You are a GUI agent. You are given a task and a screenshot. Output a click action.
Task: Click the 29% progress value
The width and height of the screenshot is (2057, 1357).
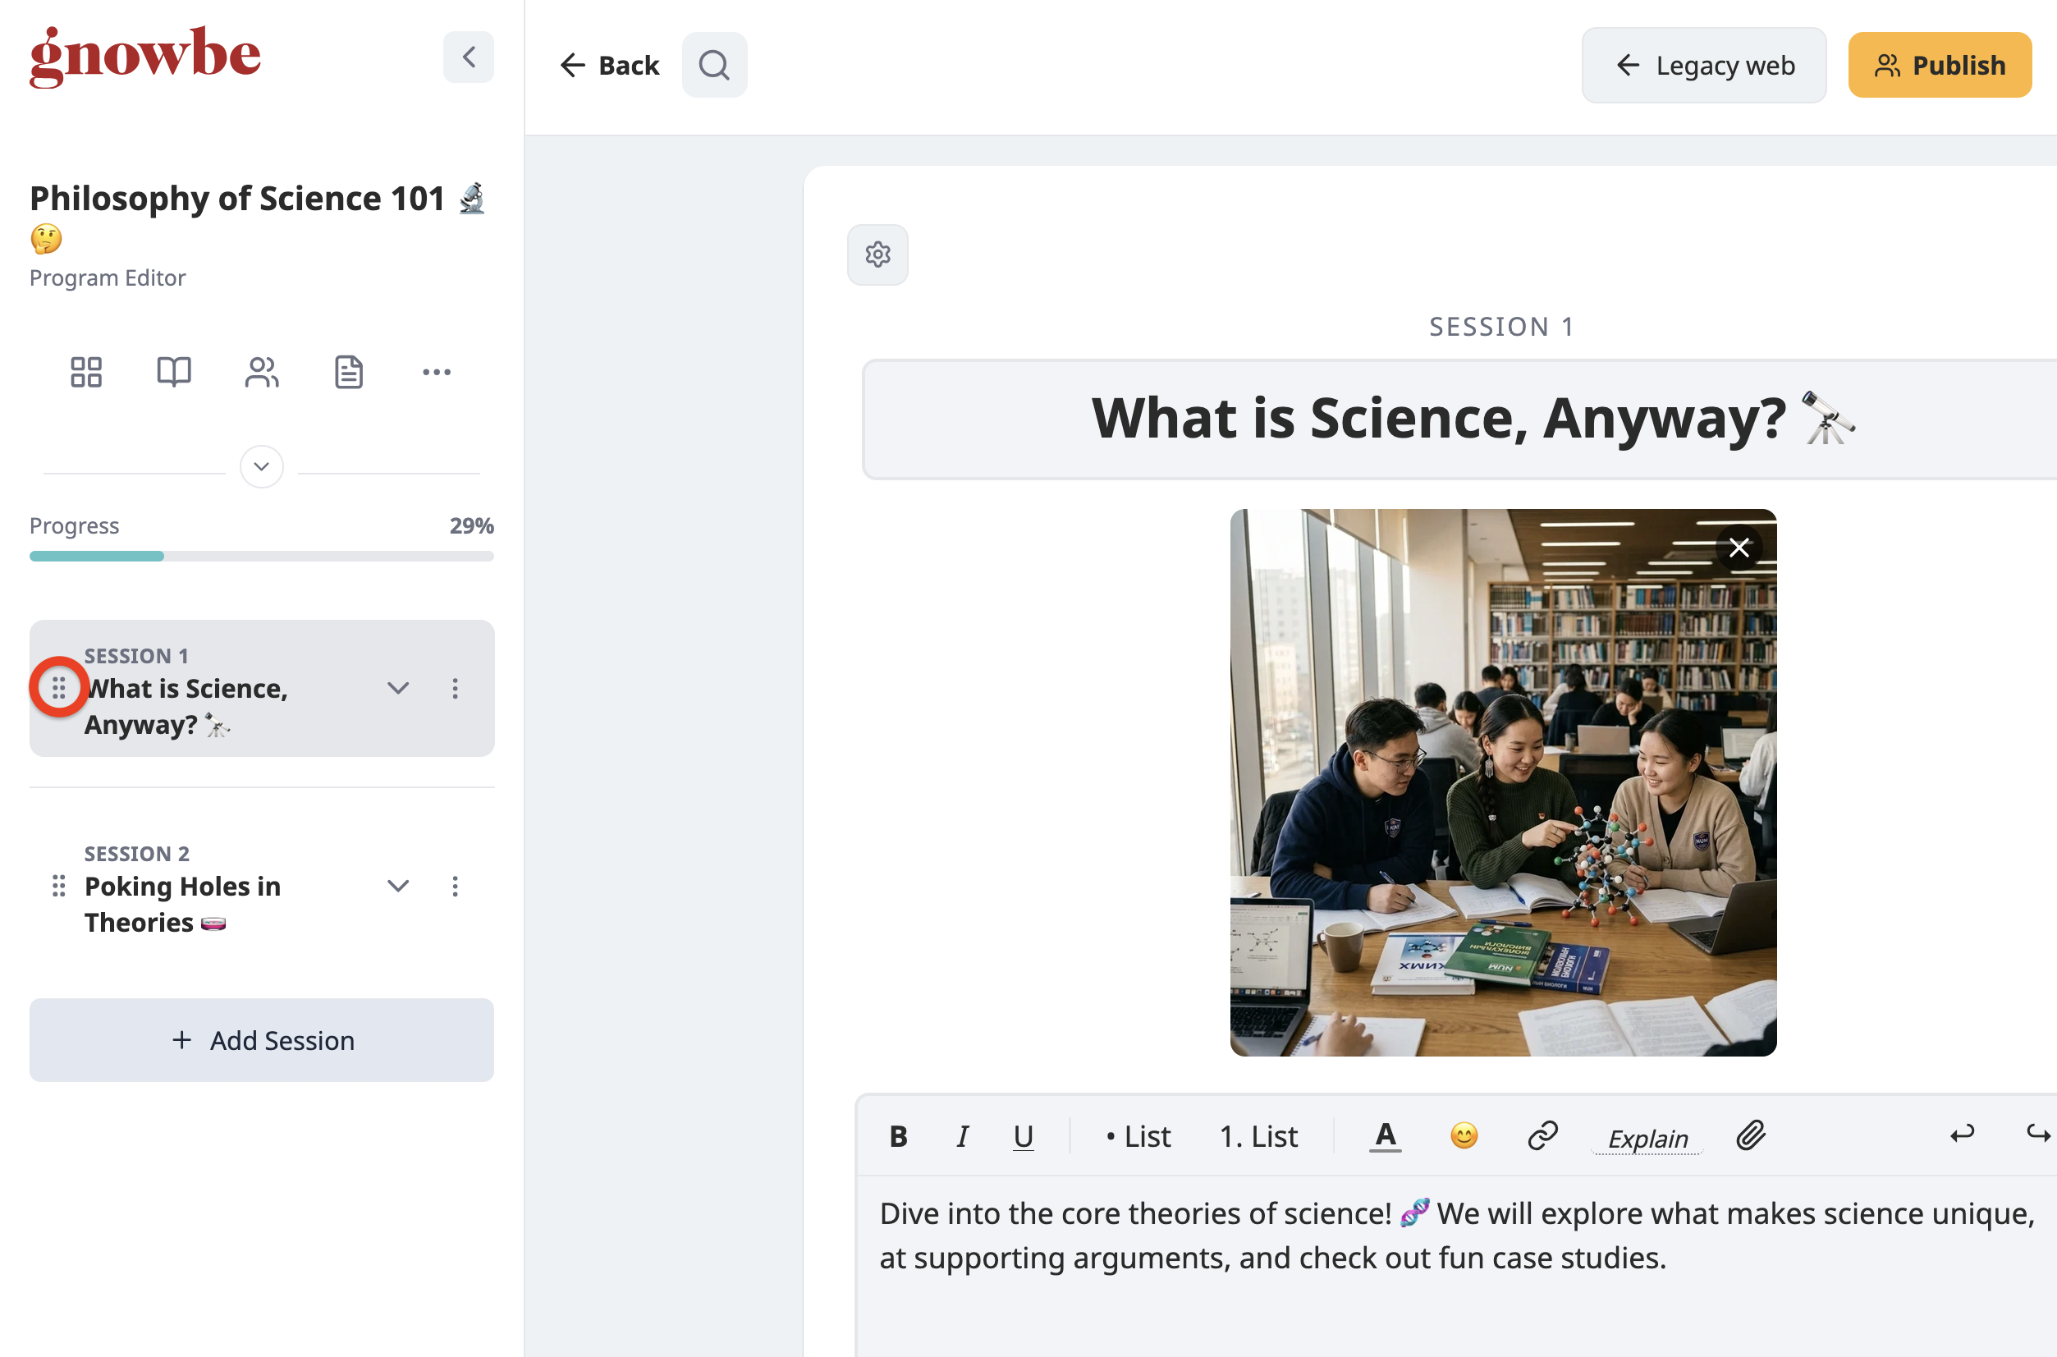(472, 525)
